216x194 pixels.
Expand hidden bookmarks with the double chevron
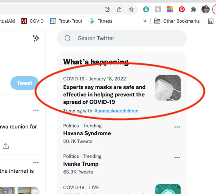pos(145,21)
